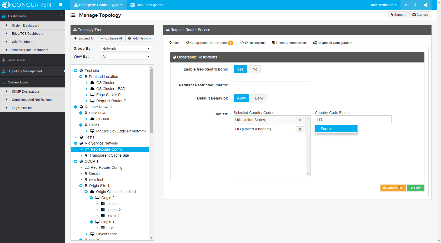Switch to the IP Restrictions tab
The image size is (441, 243).
[253, 43]
